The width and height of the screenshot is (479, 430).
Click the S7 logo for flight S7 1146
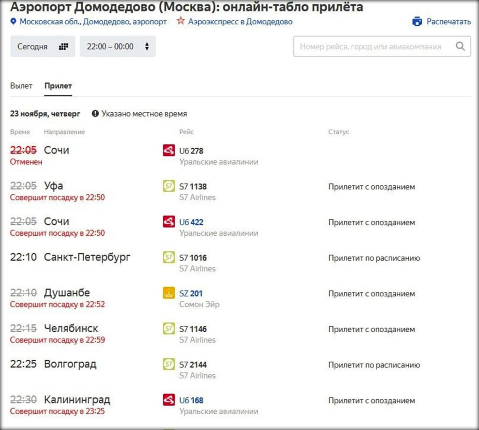168,328
